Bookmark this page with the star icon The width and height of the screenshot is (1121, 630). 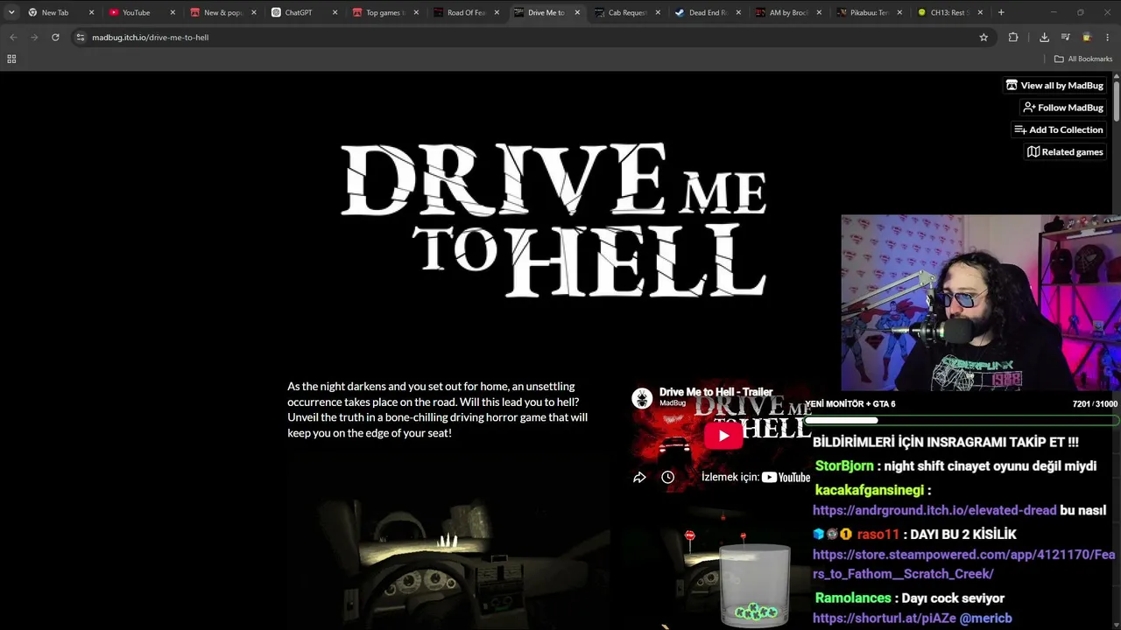tap(984, 38)
